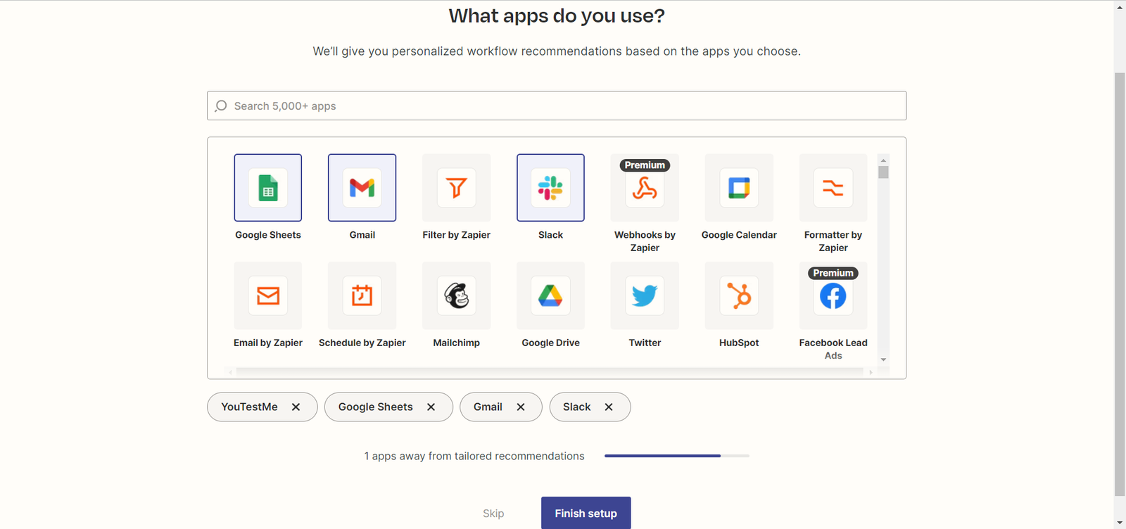Select the Mailchimp app icon
The height and width of the screenshot is (529, 1126).
(456, 295)
